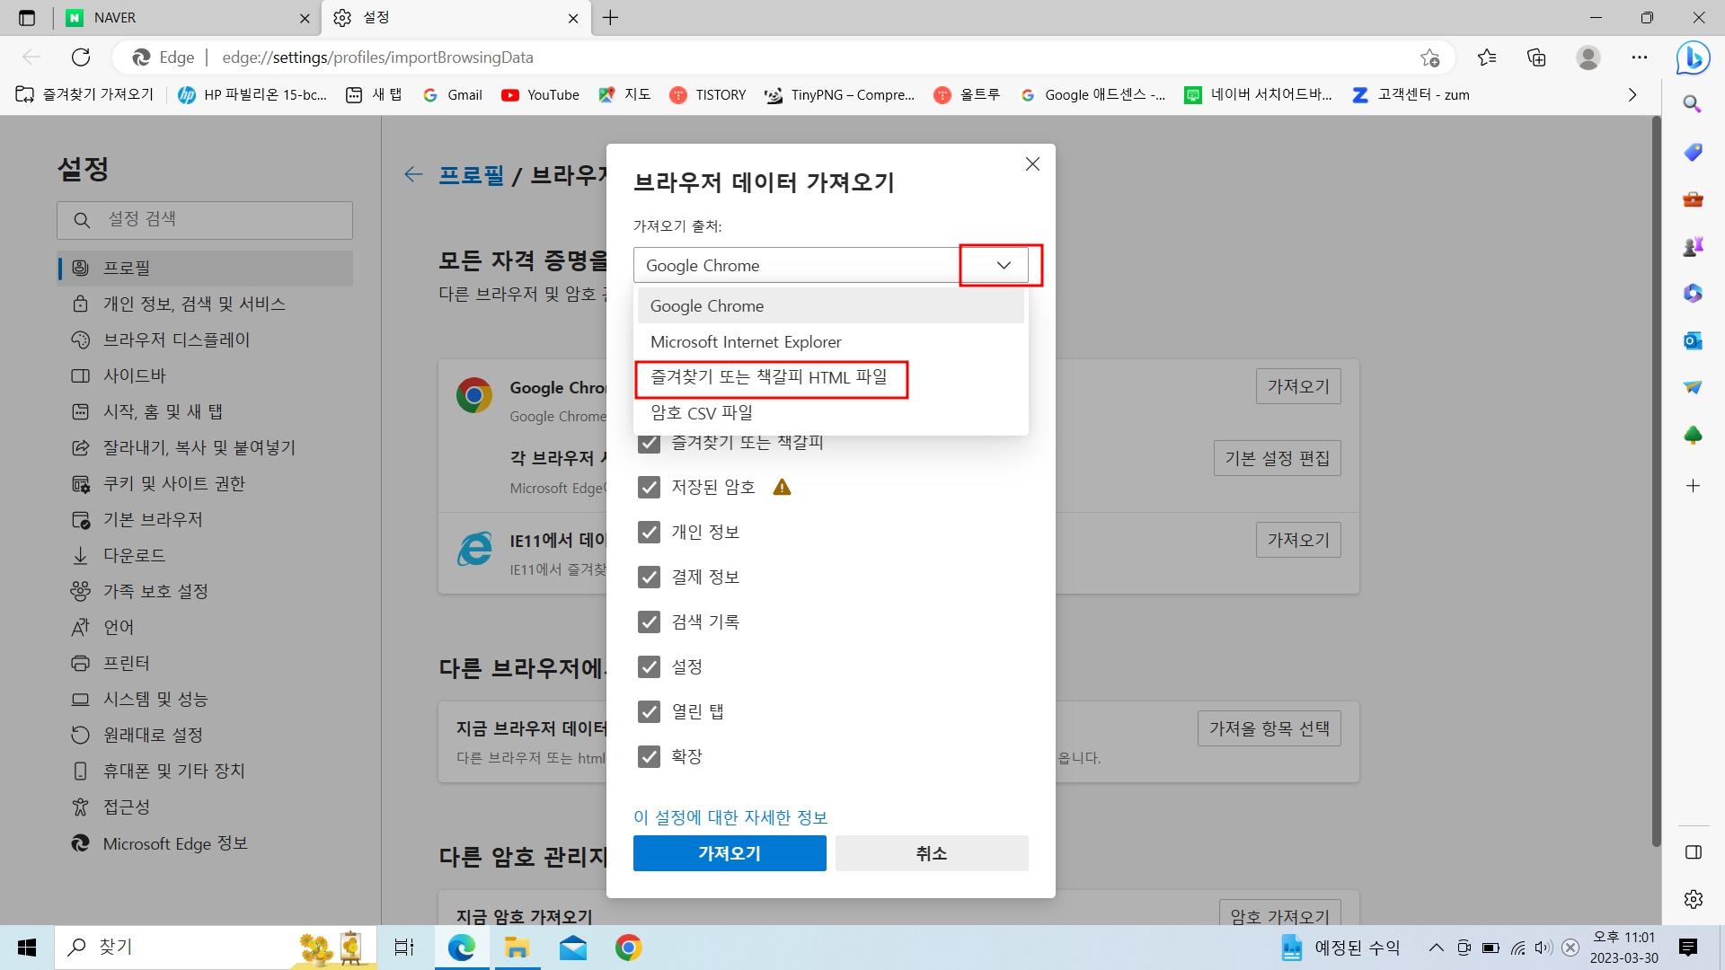This screenshot has width=1725, height=970.
Task: Toggle the 열린 탭 checkbox
Action: [x=649, y=711]
